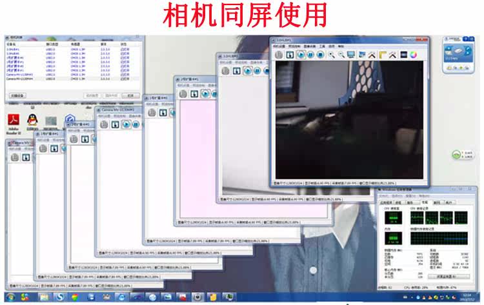Open the 联网 tab in Task Manager
Image resolution: width=484 pixels, height=305 pixels.
437,202
